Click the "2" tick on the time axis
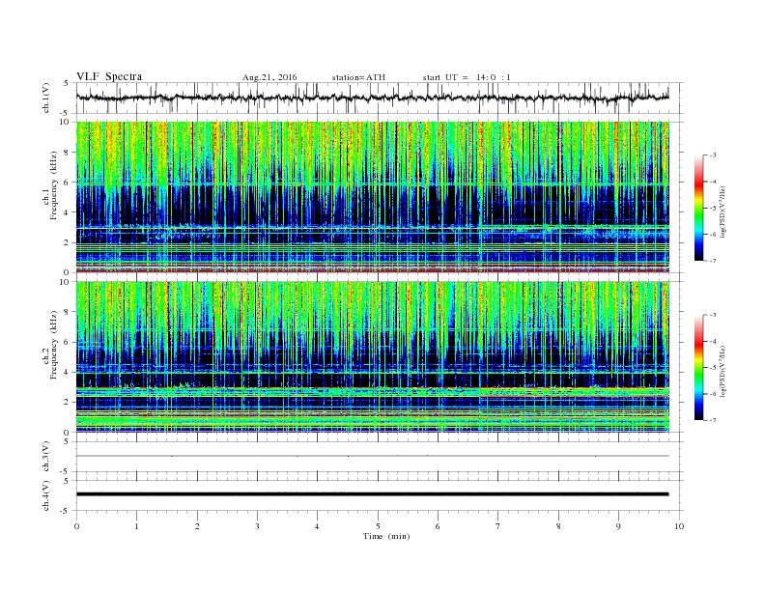Image resolution: width=765 pixels, height=591 pixels. click(197, 526)
